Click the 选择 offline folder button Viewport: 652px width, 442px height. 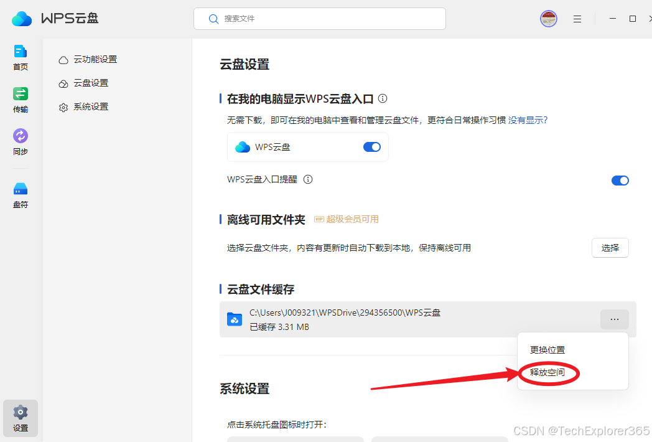610,248
